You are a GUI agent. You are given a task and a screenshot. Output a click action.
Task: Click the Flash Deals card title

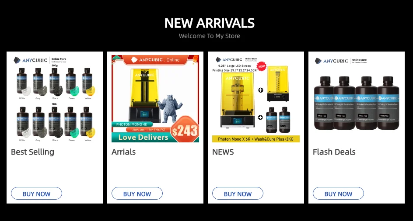click(x=334, y=152)
